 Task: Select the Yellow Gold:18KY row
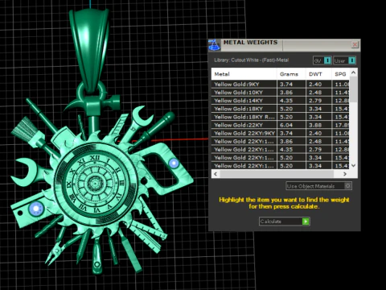click(280, 109)
